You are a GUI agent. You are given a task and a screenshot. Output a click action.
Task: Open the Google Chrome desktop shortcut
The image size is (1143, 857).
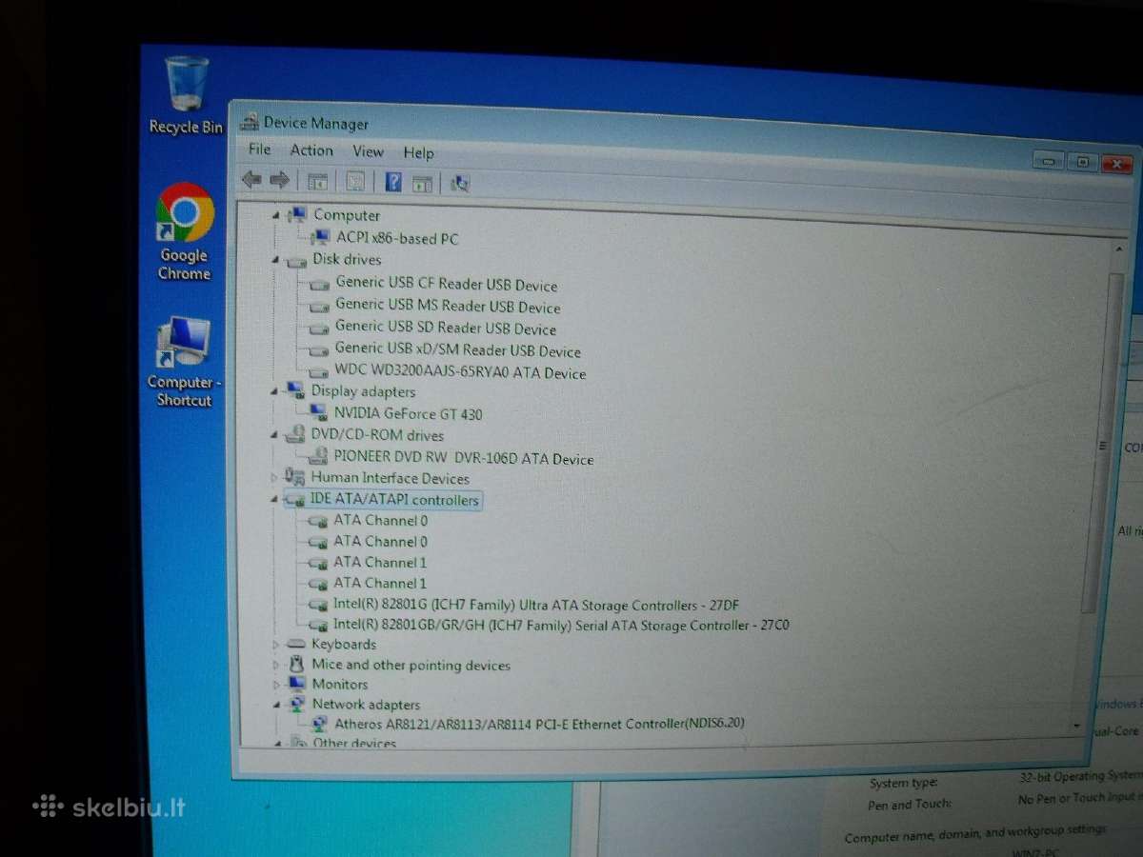coord(185,232)
